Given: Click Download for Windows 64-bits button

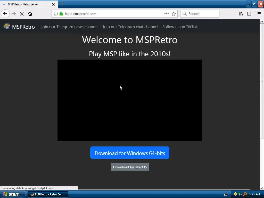Looking at the screenshot, I should pyautogui.click(x=130, y=153).
